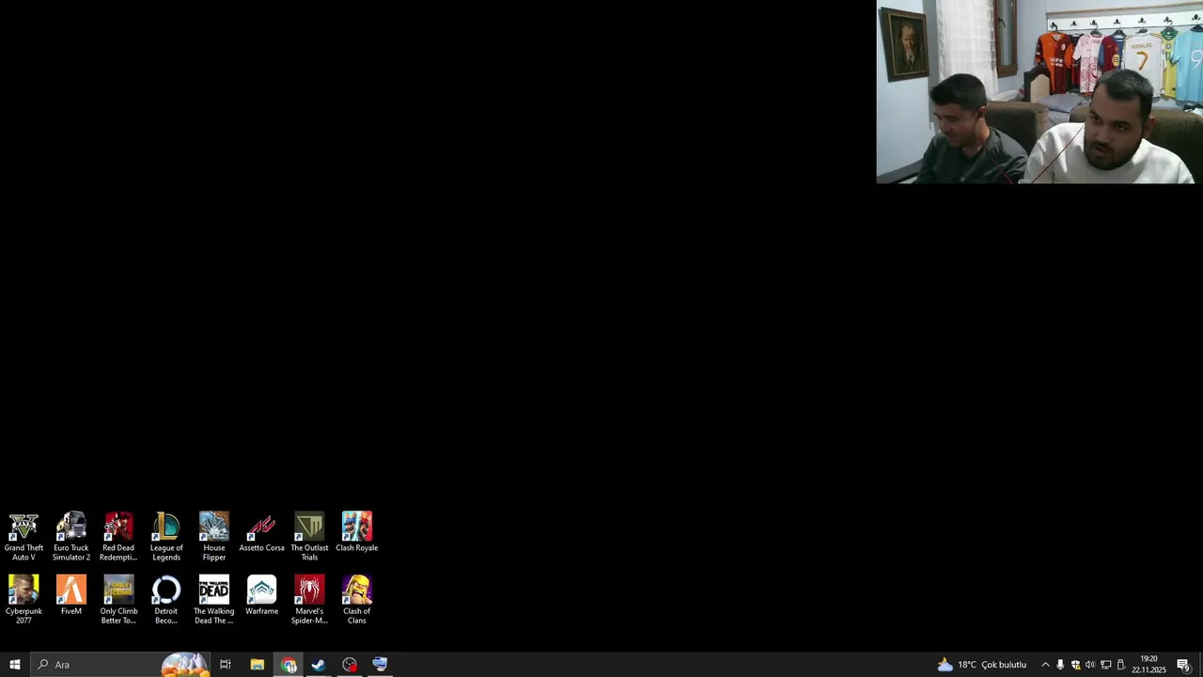Click the search highlights illustration in the search bar
This screenshot has width=1203, height=677.
pyautogui.click(x=184, y=665)
